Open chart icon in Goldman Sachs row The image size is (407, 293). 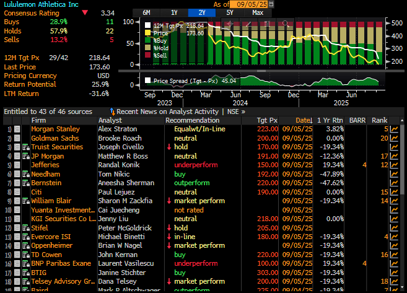(x=394, y=138)
